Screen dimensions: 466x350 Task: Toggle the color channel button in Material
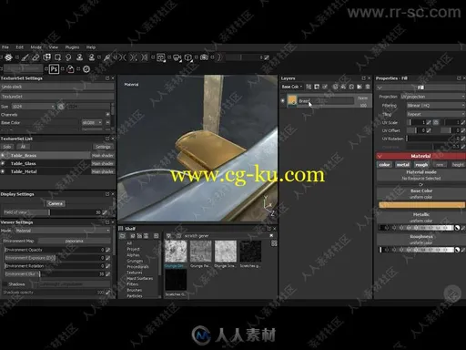click(x=384, y=164)
